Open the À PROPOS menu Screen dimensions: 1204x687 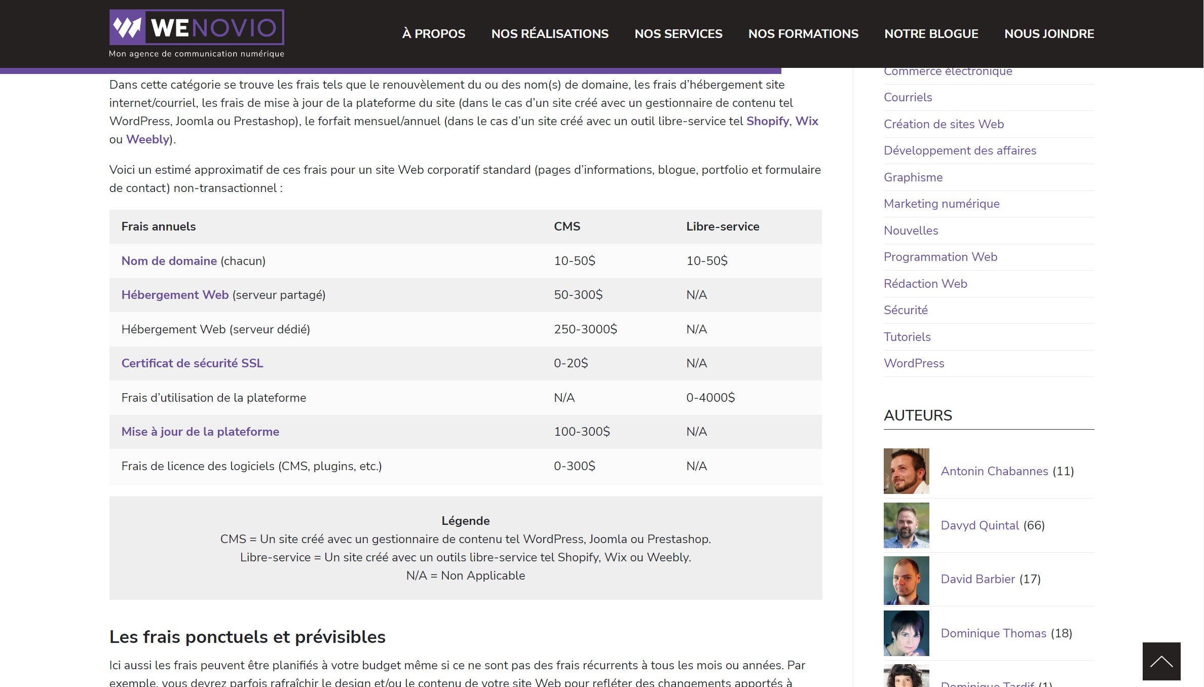pos(433,34)
